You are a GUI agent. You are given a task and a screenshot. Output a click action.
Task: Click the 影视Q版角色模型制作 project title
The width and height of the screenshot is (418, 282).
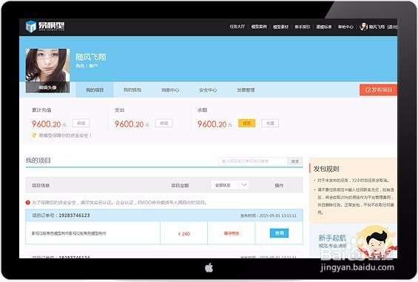tap(69, 233)
